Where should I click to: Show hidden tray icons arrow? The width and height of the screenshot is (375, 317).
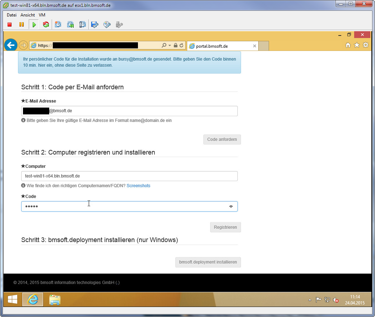point(310,300)
